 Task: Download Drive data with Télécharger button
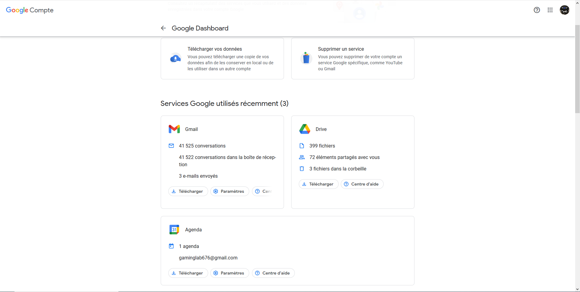318,184
